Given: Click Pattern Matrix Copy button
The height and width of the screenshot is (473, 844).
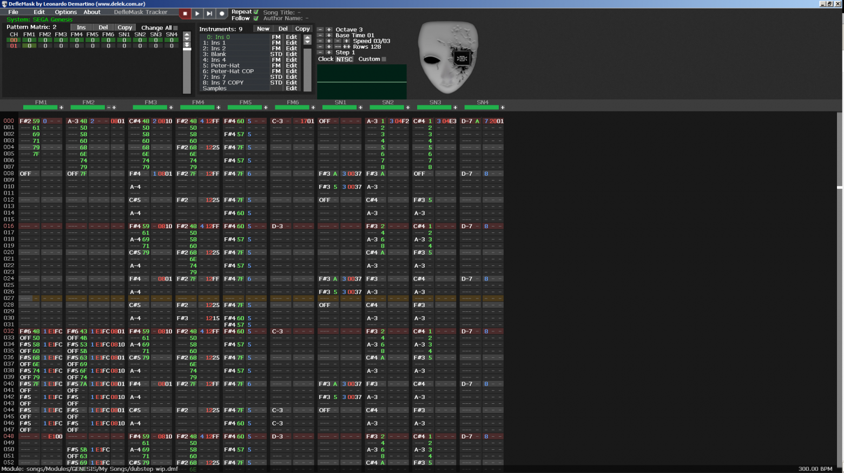Looking at the screenshot, I should click(x=125, y=28).
